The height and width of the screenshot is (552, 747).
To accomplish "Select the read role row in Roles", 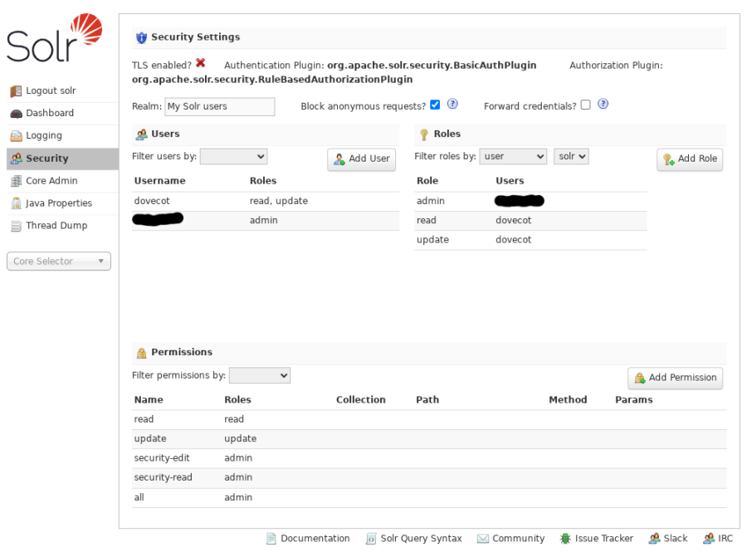I will [530, 221].
